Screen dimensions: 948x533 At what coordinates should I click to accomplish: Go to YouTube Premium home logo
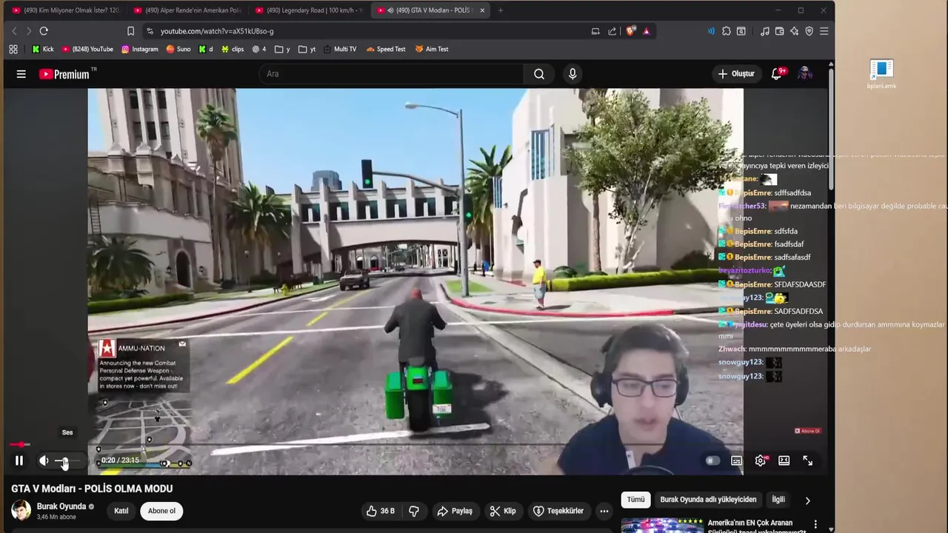(64, 74)
